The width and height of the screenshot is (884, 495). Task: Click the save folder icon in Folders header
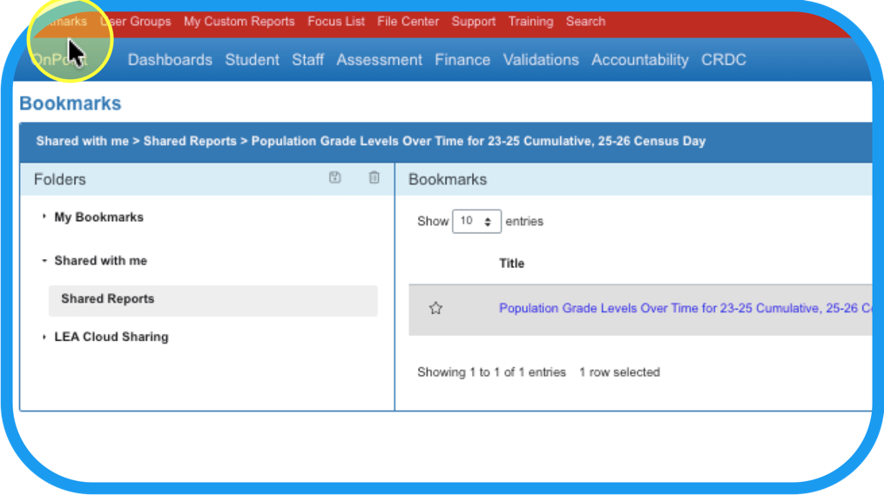pyautogui.click(x=335, y=177)
